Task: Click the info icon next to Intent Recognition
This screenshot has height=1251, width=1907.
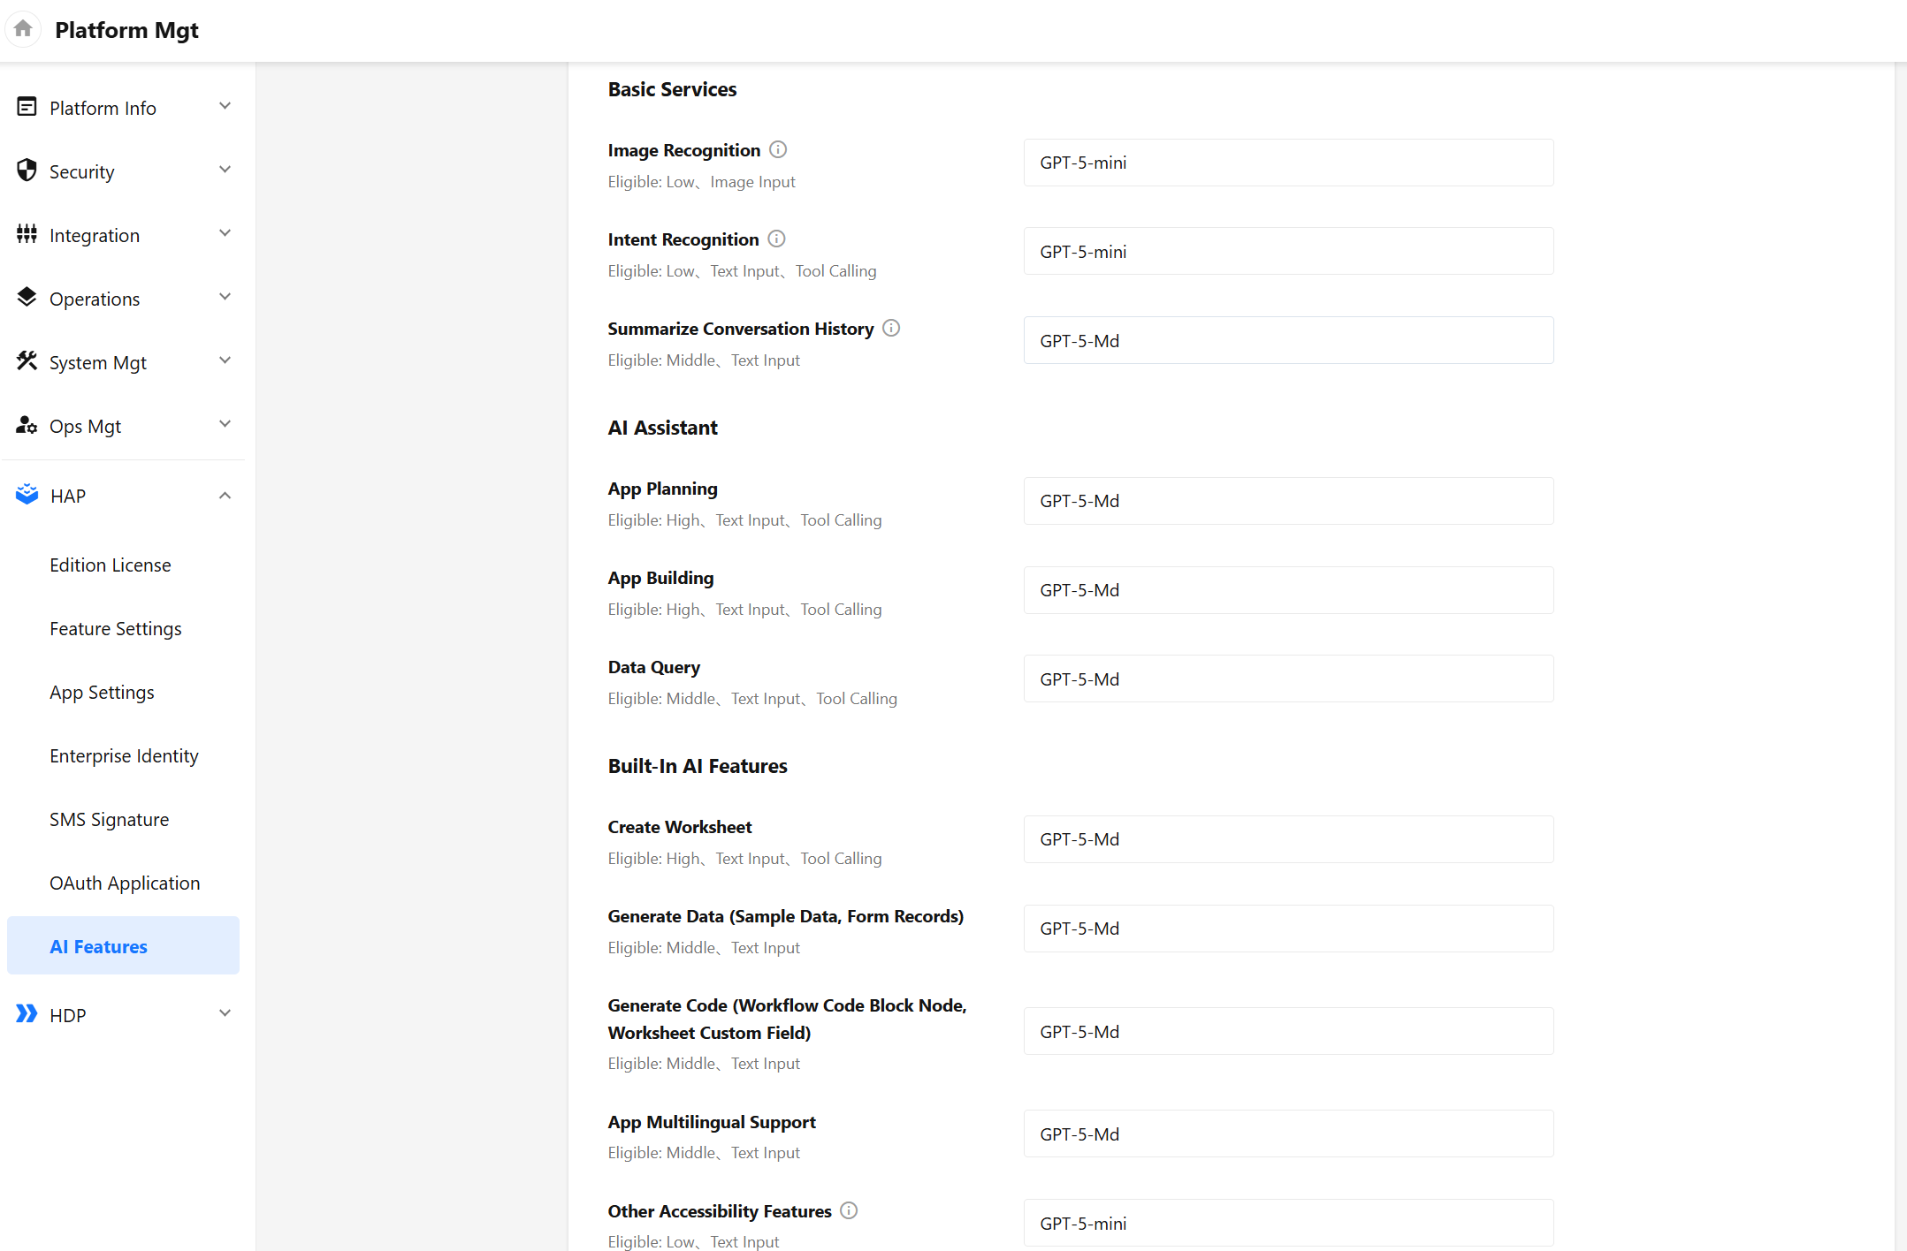Action: 776,239
